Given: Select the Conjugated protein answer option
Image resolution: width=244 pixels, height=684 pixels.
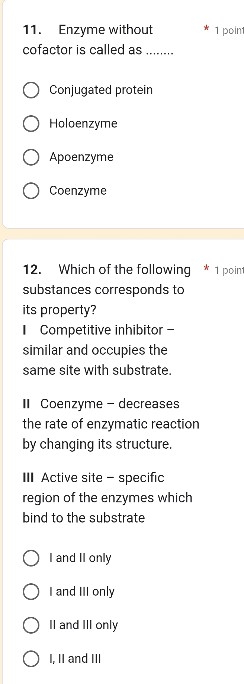Looking at the screenshot, I should 31,90.
